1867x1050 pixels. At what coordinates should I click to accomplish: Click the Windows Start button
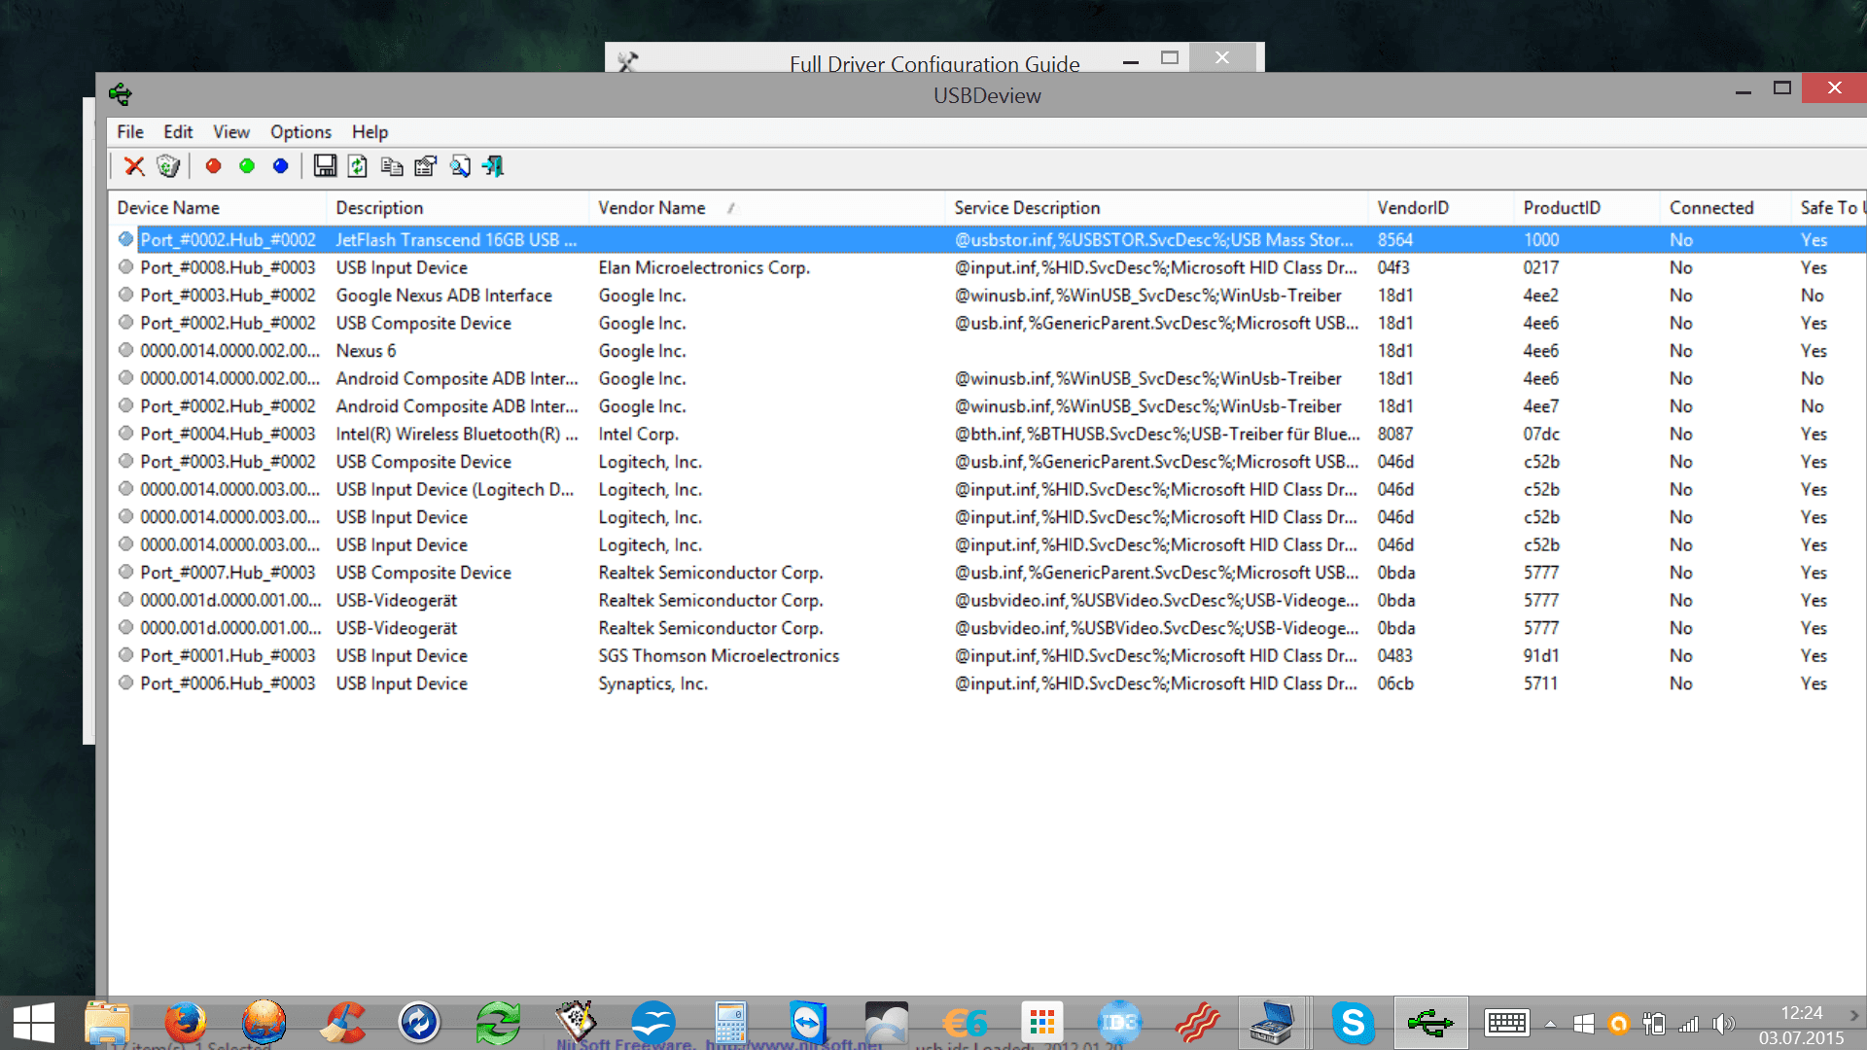coord(34,1024)
